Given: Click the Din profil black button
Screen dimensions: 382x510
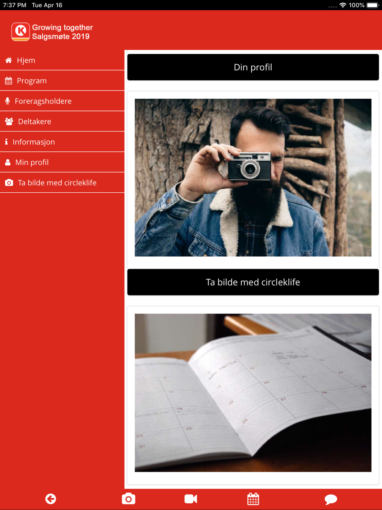Looking at the screenshot, I should click(253, 67).
